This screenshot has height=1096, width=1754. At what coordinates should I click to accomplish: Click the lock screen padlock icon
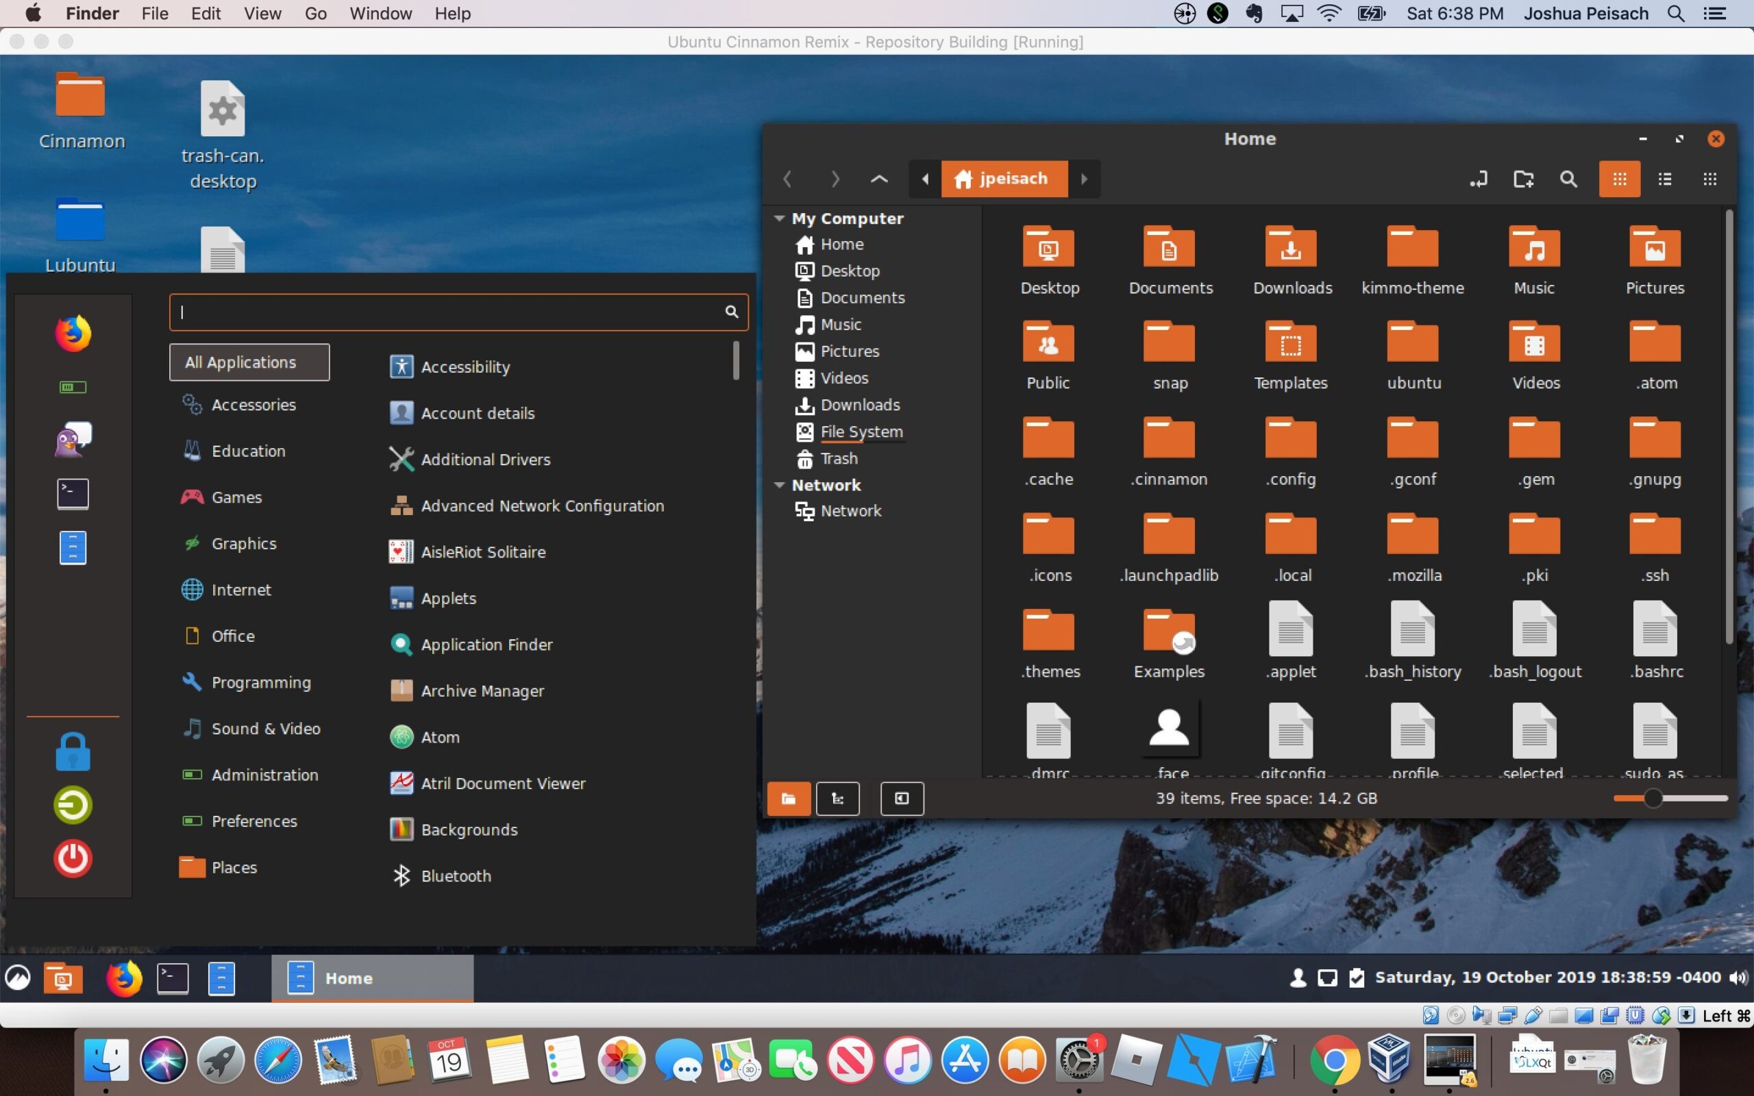click(73, 751)
